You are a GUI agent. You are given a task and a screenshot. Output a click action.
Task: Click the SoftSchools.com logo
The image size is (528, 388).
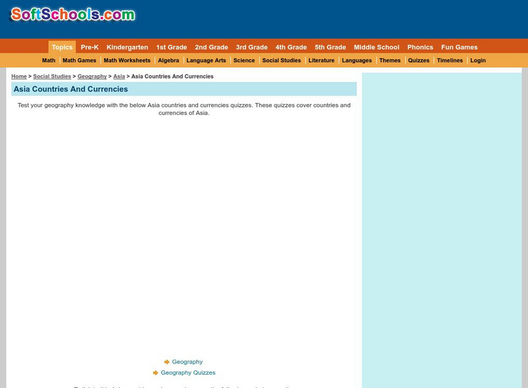[73, 15]
